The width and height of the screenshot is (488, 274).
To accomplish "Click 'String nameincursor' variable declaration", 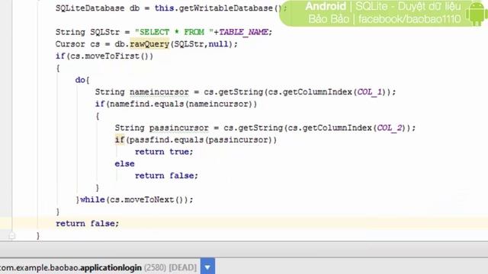I will [142, 92].
